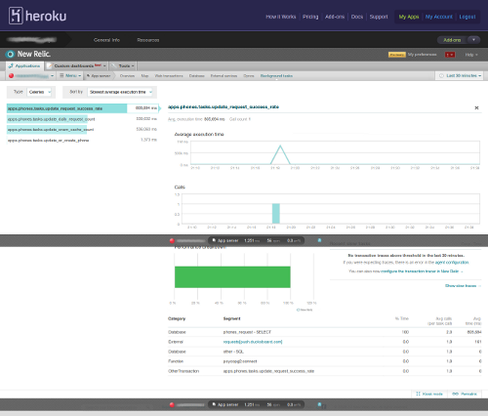Image resolution: width=488 pixels, height=416 pixels.
Task: Close the task detail panel with X
Action: click(476, 107)
